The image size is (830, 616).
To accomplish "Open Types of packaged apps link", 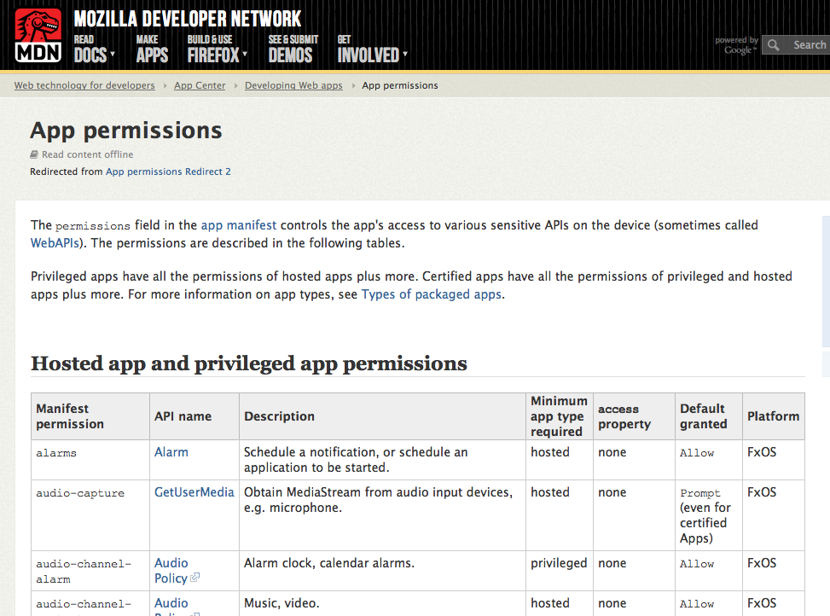I will [x=432, y=293].
